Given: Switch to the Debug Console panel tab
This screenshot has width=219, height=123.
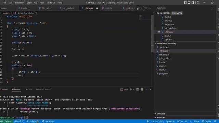Looking at the screenshot, I should click(43, 90).
